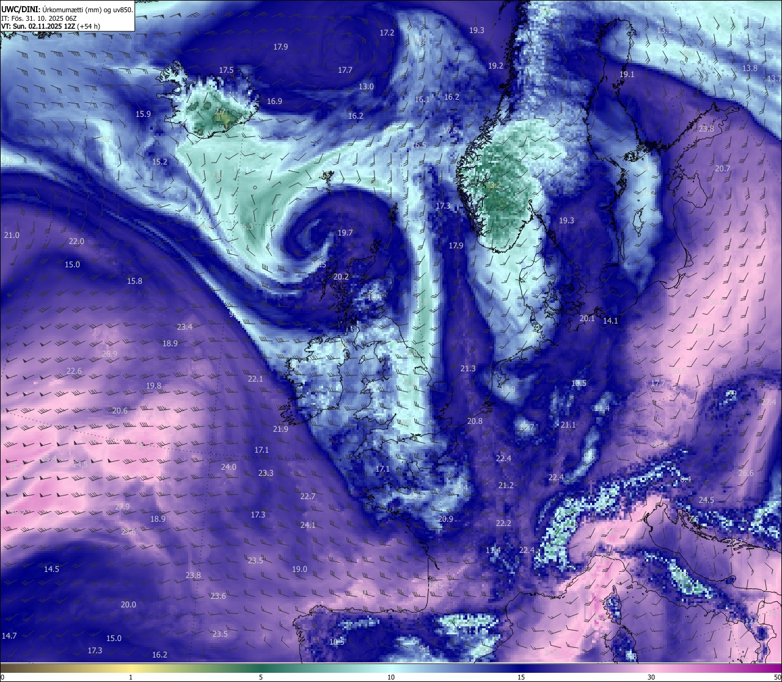Select the 19.1 value label
This screenshot has width=782, height=682.
tap(627, 74)
